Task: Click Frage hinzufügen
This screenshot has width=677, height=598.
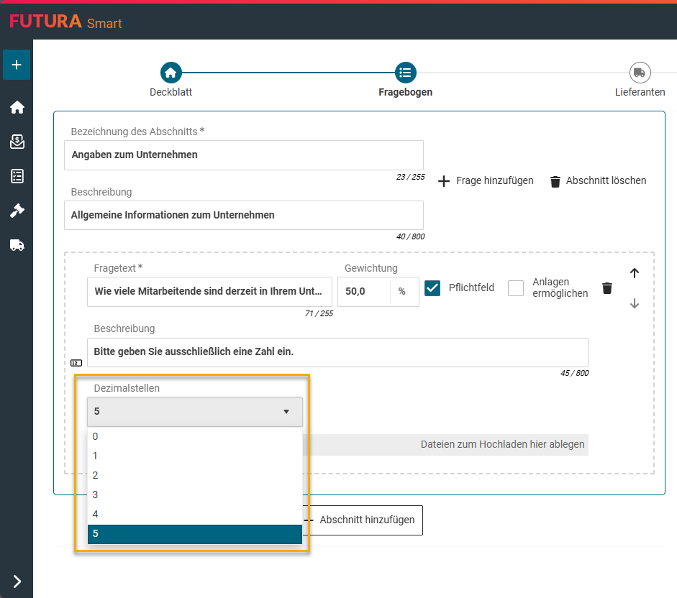Action: (x=486, y=181)
